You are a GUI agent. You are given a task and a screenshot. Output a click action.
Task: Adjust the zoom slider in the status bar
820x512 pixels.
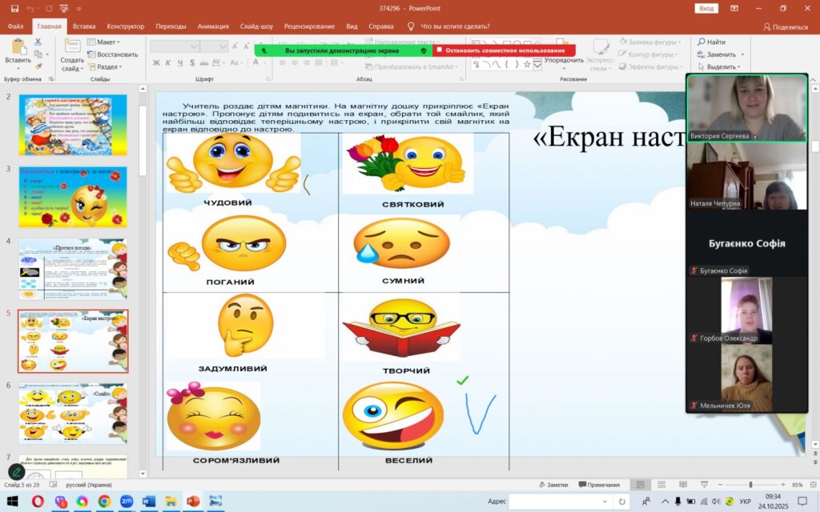(x=751, y=485)
